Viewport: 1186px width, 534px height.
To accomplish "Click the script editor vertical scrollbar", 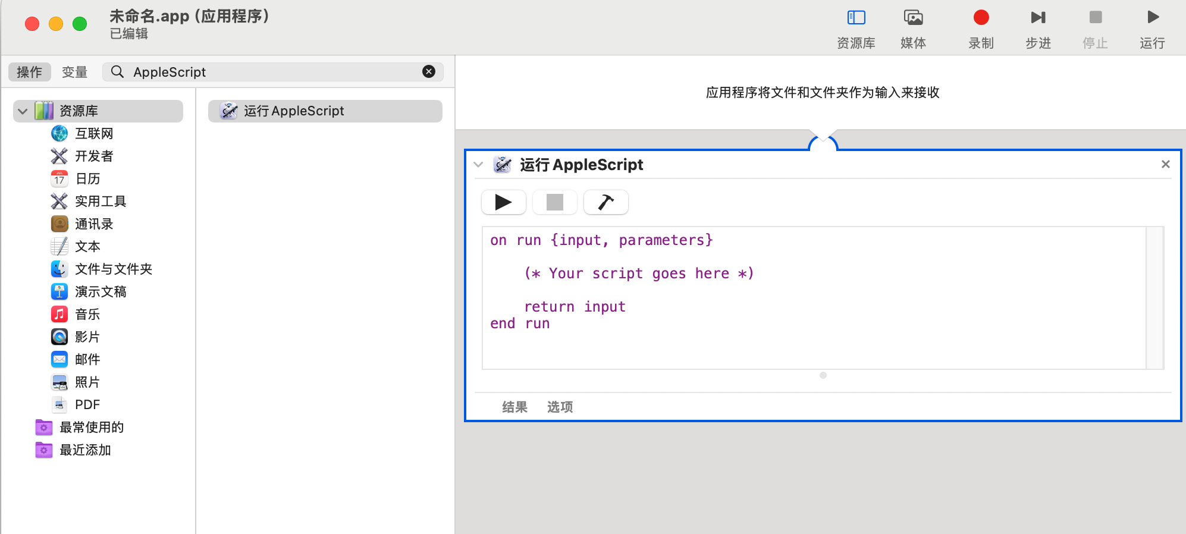I will coord(1154,297).
